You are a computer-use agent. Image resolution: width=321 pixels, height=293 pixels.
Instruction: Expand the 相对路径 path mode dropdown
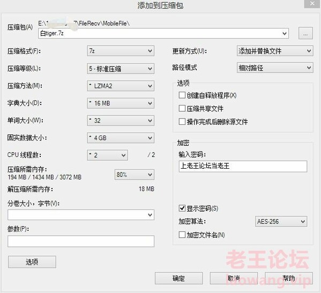[x=275, y=67]
